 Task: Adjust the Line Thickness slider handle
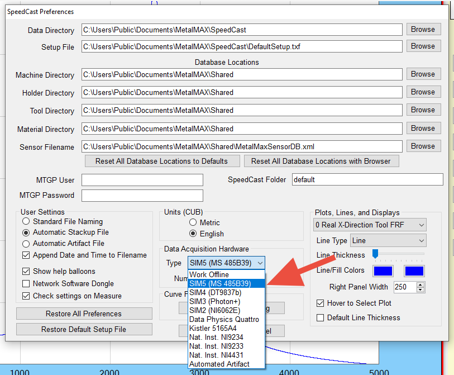(375, 254)
